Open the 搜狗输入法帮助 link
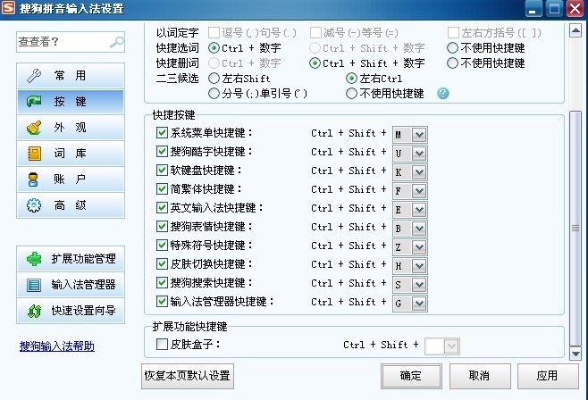Image resolution: width=588 pixels, height=400 pixels. click(x=56, y=346)
